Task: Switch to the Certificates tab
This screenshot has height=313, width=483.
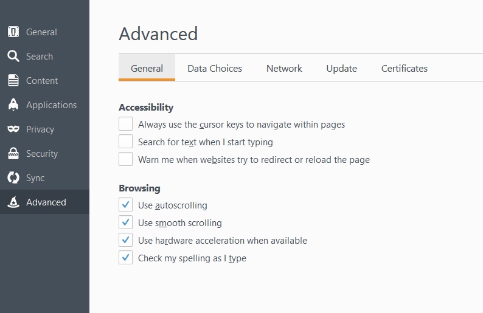Action: [x=405, y=68]
